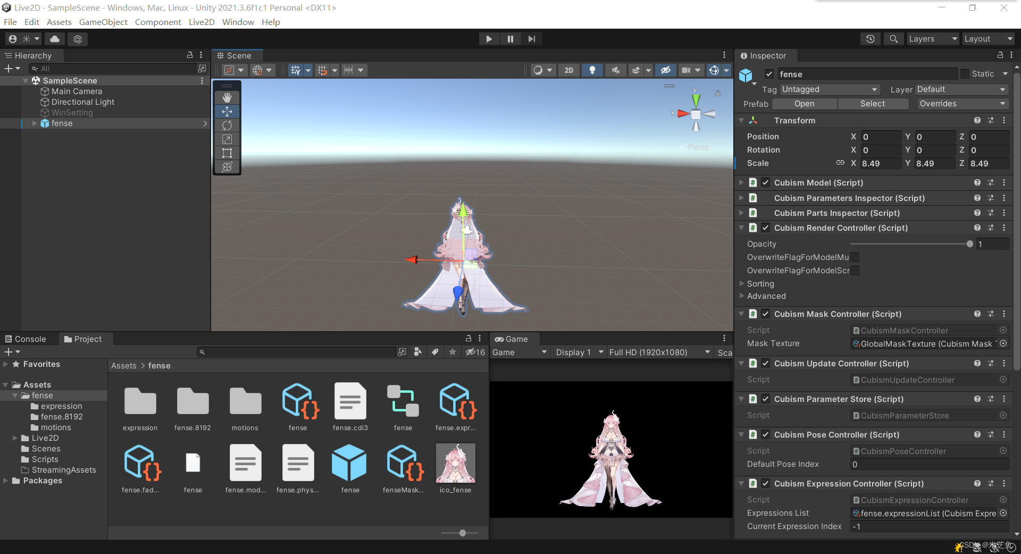Expand the fense object in Hierarchy
The height and width of the screenshot is (554, 1021).
point(35,123)
